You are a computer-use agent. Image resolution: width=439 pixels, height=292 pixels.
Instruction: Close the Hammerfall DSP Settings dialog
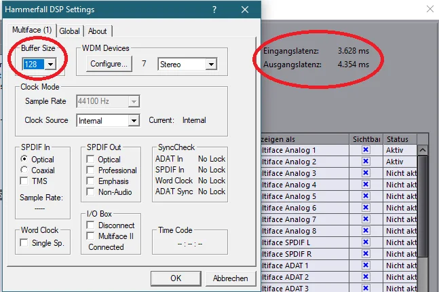[x=245, y=10]
